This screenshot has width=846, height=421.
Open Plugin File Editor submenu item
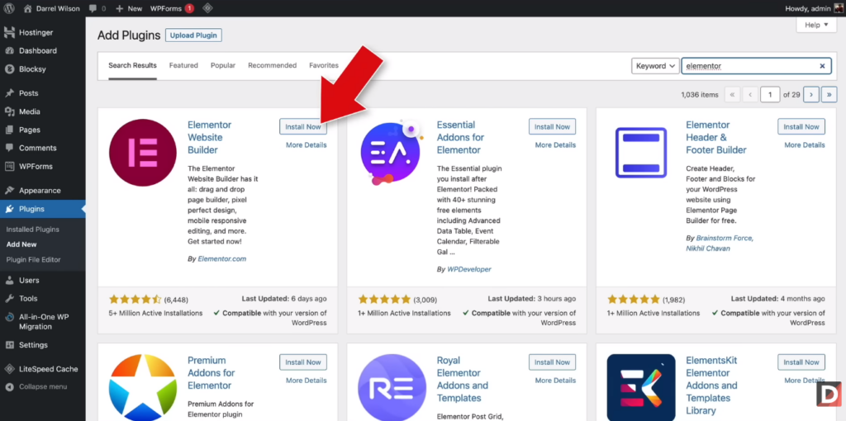tap(33, 259)
